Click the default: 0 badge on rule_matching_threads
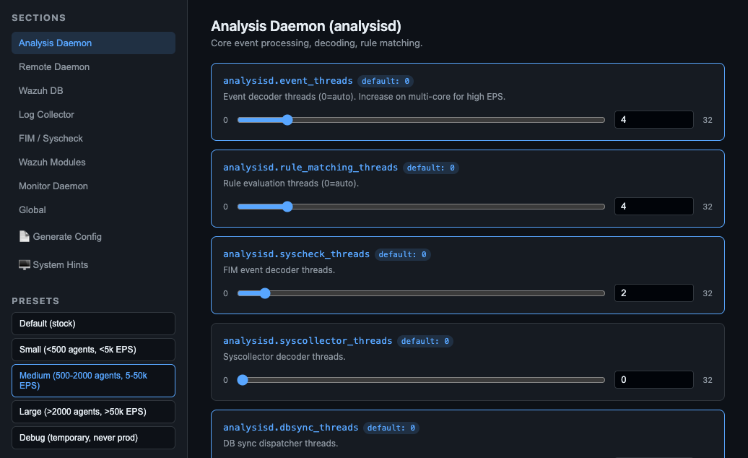The width and height of the screenshot is (748, 458). coord(431,168)
